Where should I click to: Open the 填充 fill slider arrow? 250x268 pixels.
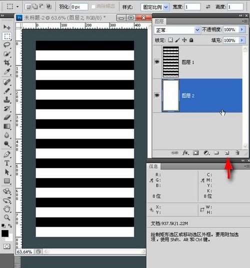pos(242,40)
